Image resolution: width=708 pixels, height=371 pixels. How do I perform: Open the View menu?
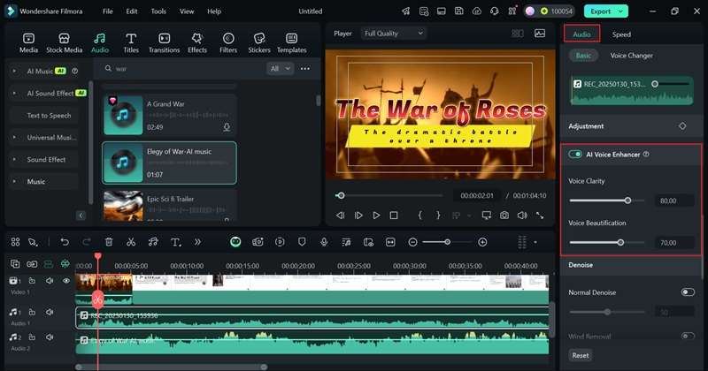[x=187, y=11]
